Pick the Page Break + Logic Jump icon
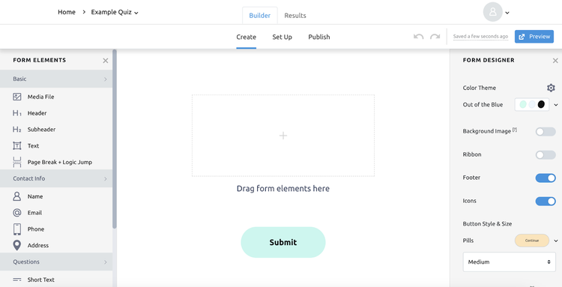The width and height of the screenshot is (562, 287). (x=17, y=163)
